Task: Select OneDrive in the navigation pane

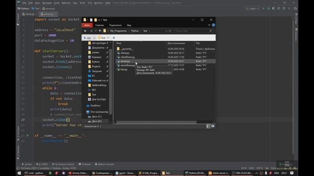Action: pyautogui.click(x=95, y=106)
